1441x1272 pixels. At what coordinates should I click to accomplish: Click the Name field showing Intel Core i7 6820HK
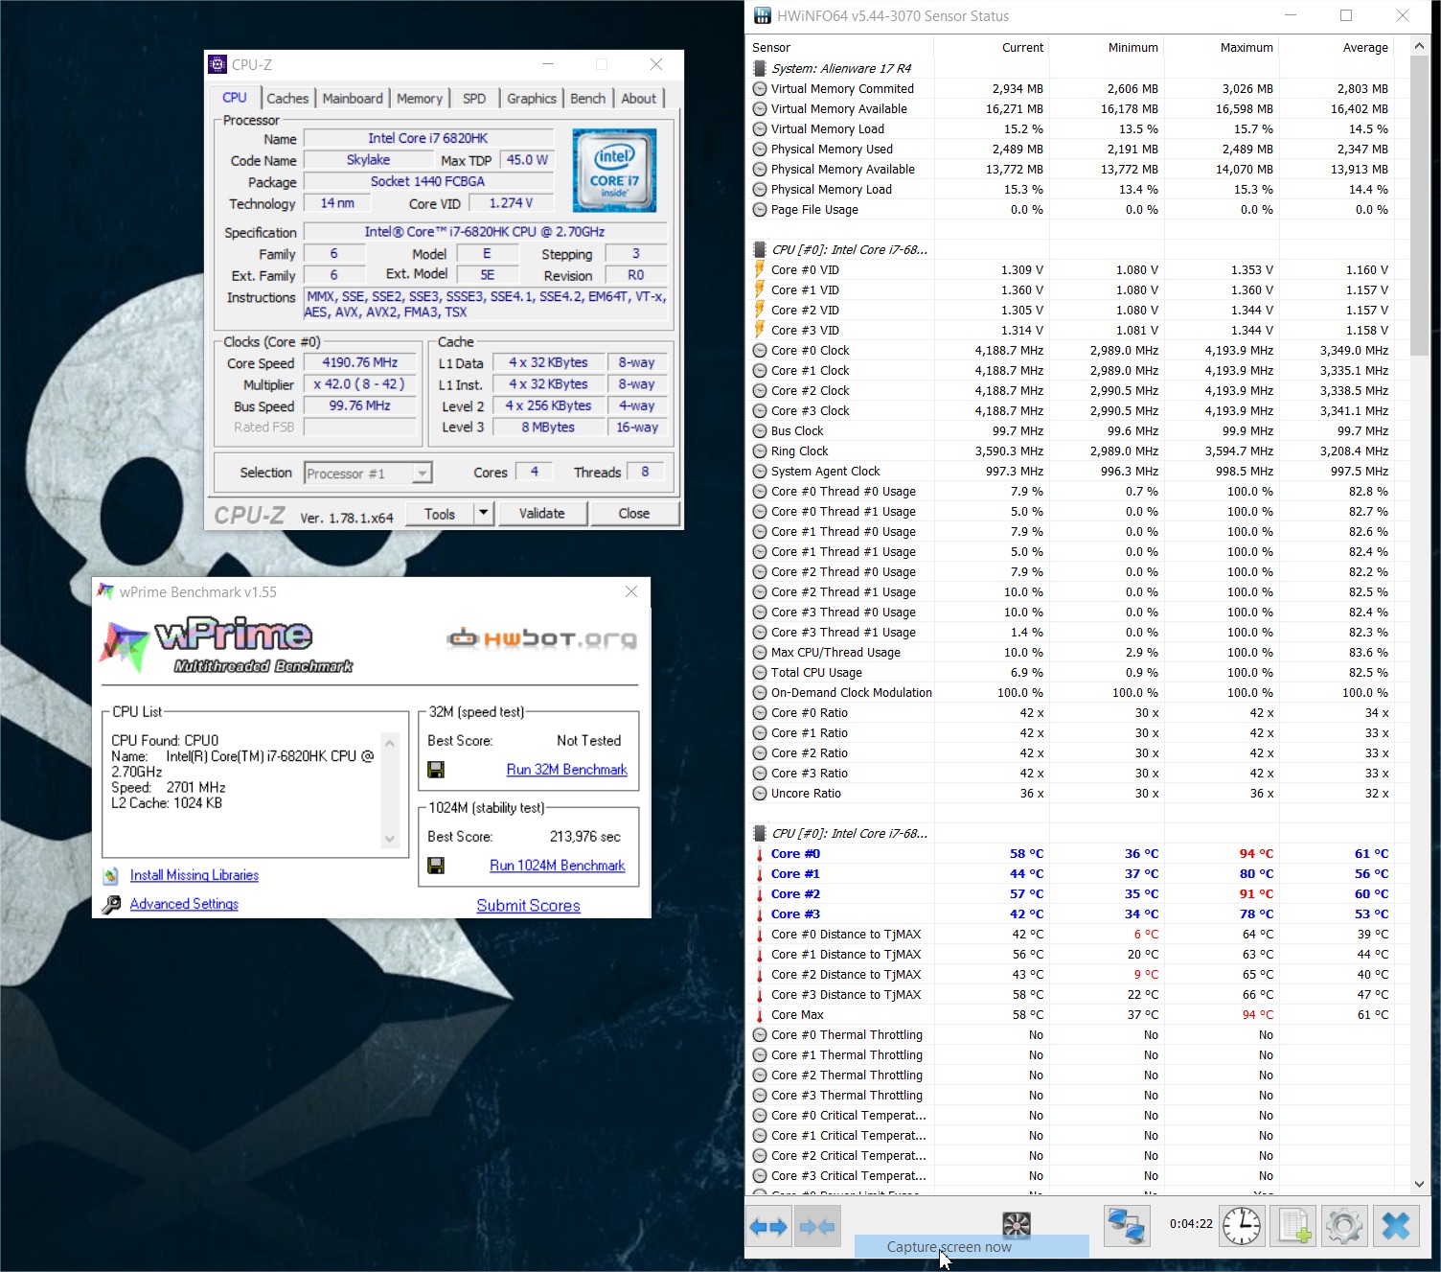427,138
